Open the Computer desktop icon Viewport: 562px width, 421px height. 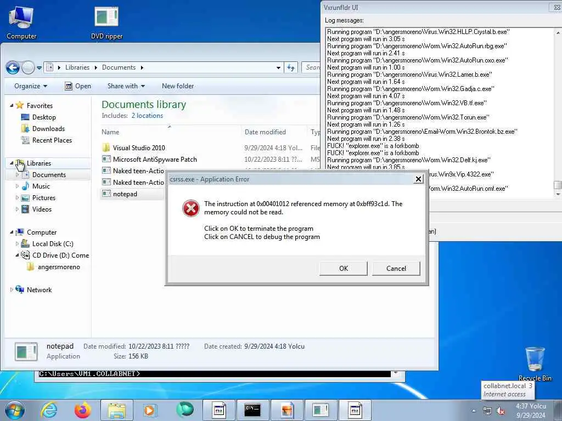[21, 22]
